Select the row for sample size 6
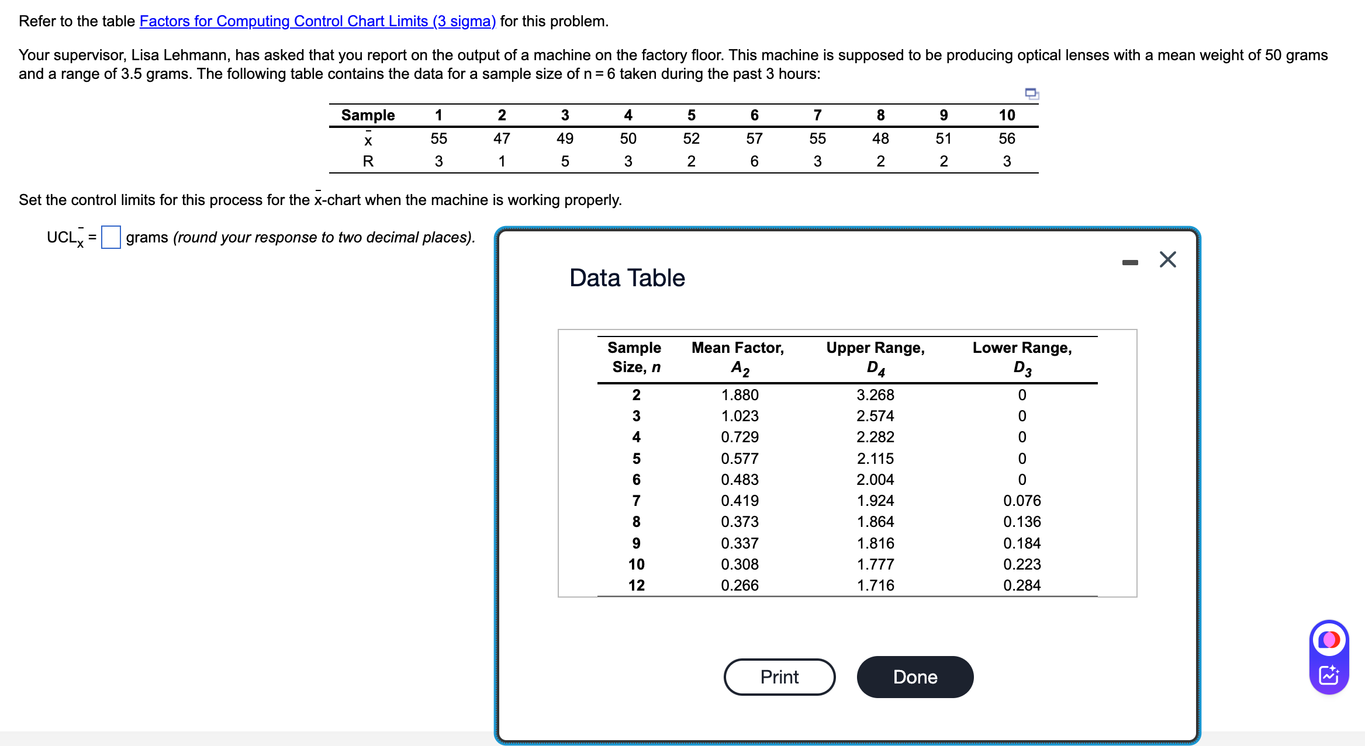Image resolution: width=1365 pixels, height=746 pixels. [818, 480]
